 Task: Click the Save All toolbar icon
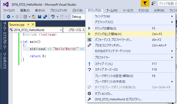click(x=45, y=17)
